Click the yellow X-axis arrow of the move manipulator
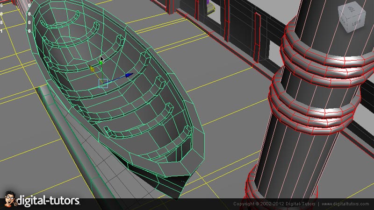374x210 pixels. pos(92,68)
